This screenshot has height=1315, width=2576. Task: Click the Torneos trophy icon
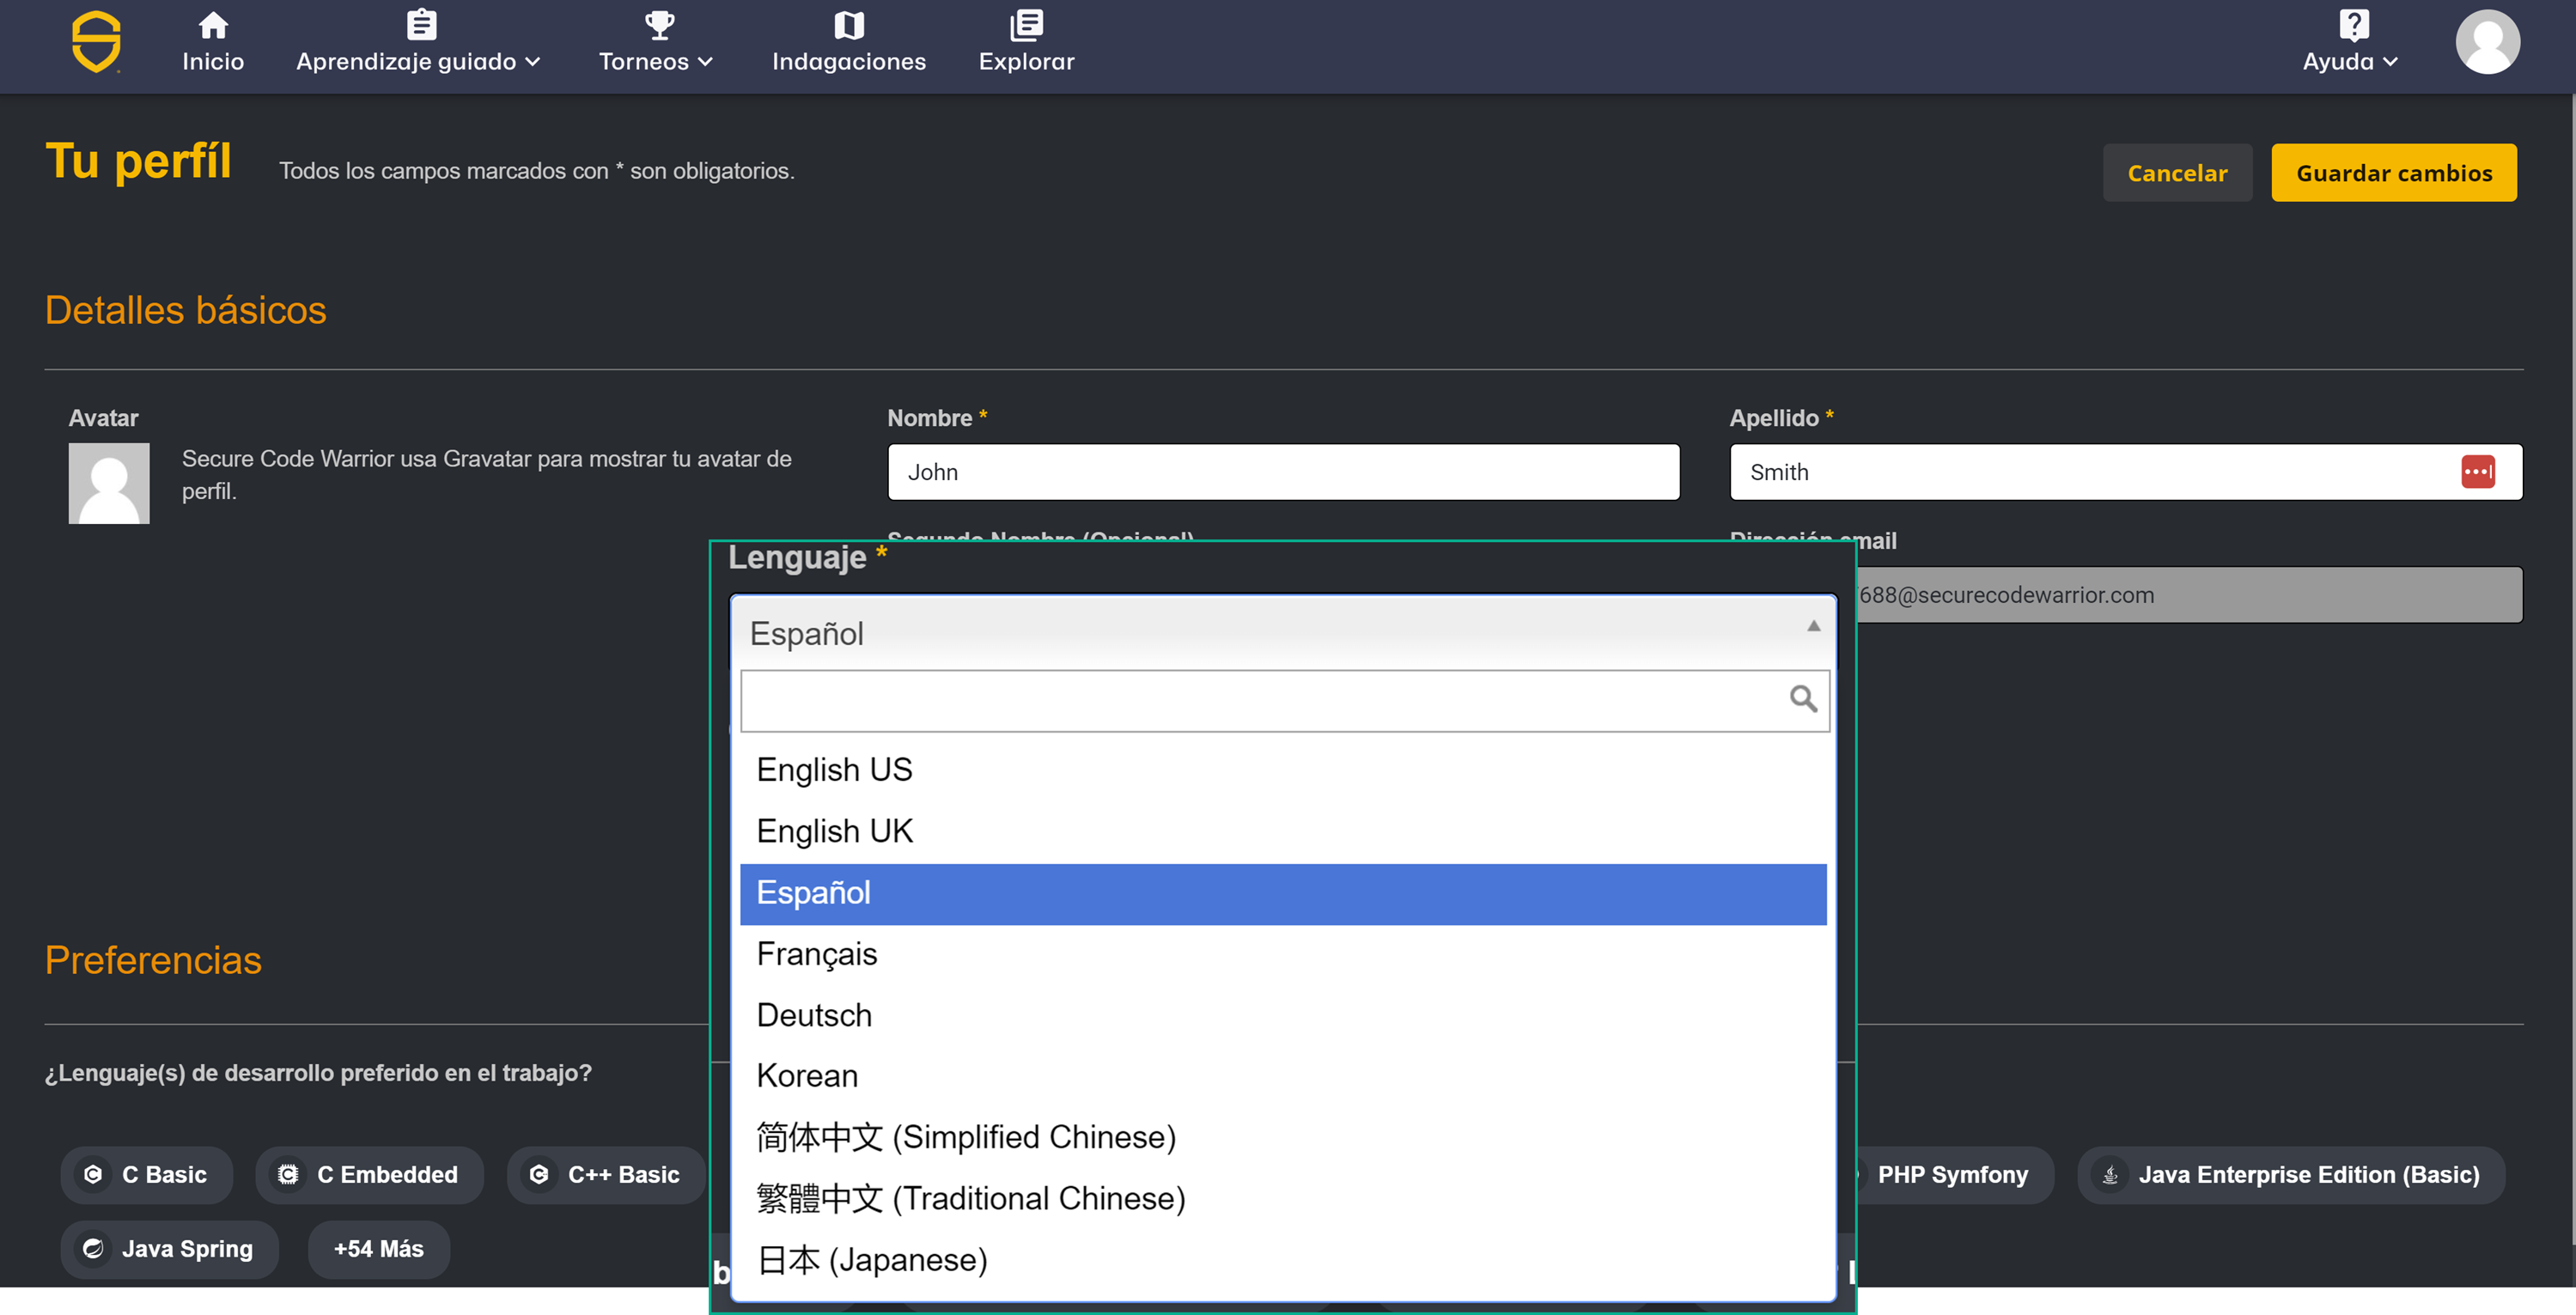(x=659, y=25)
